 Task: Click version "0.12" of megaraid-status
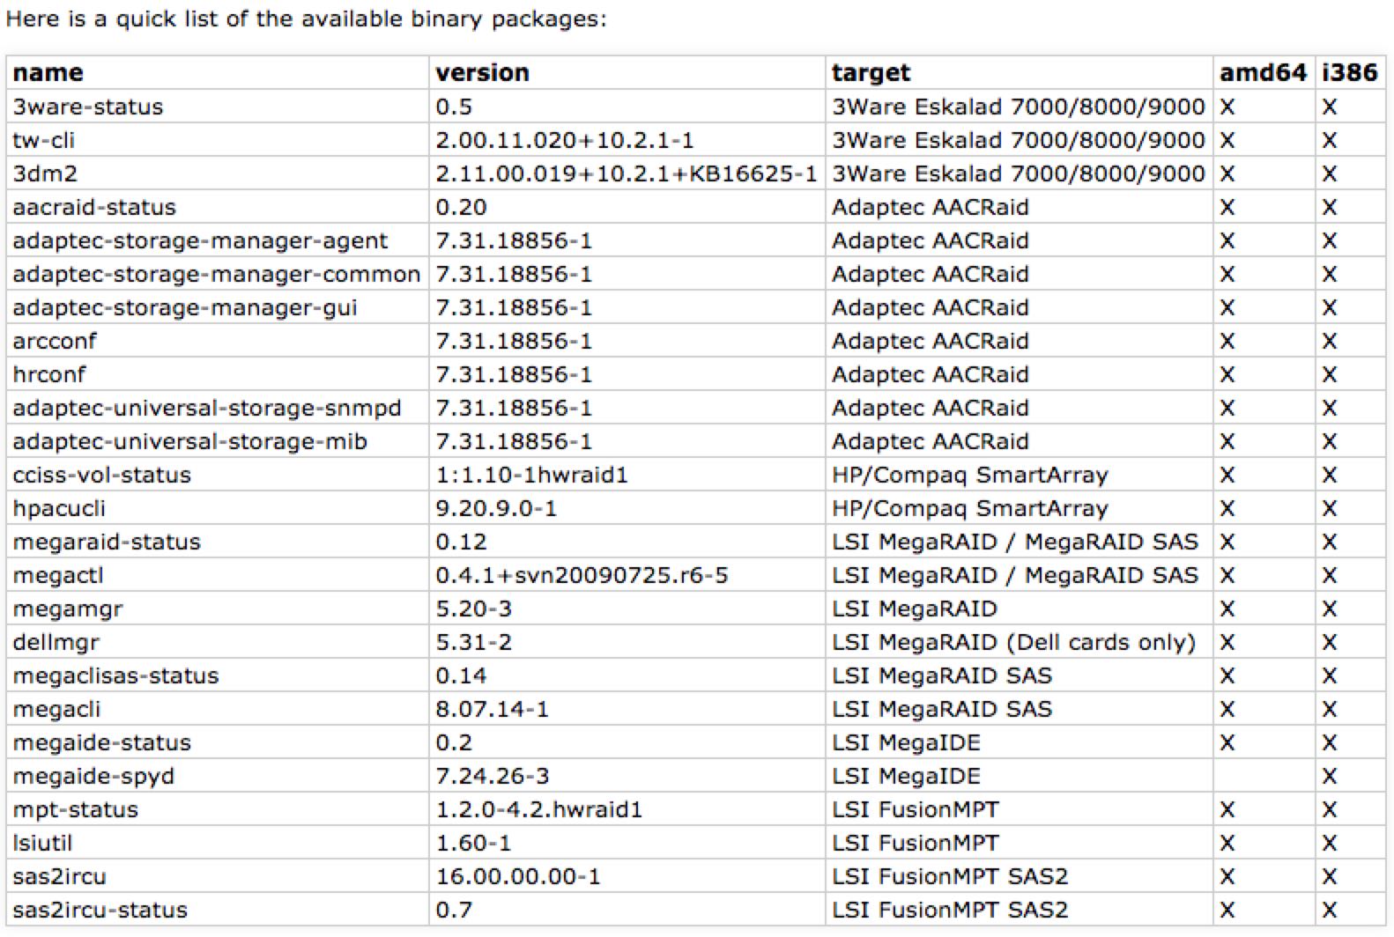[x=461, y=542]
